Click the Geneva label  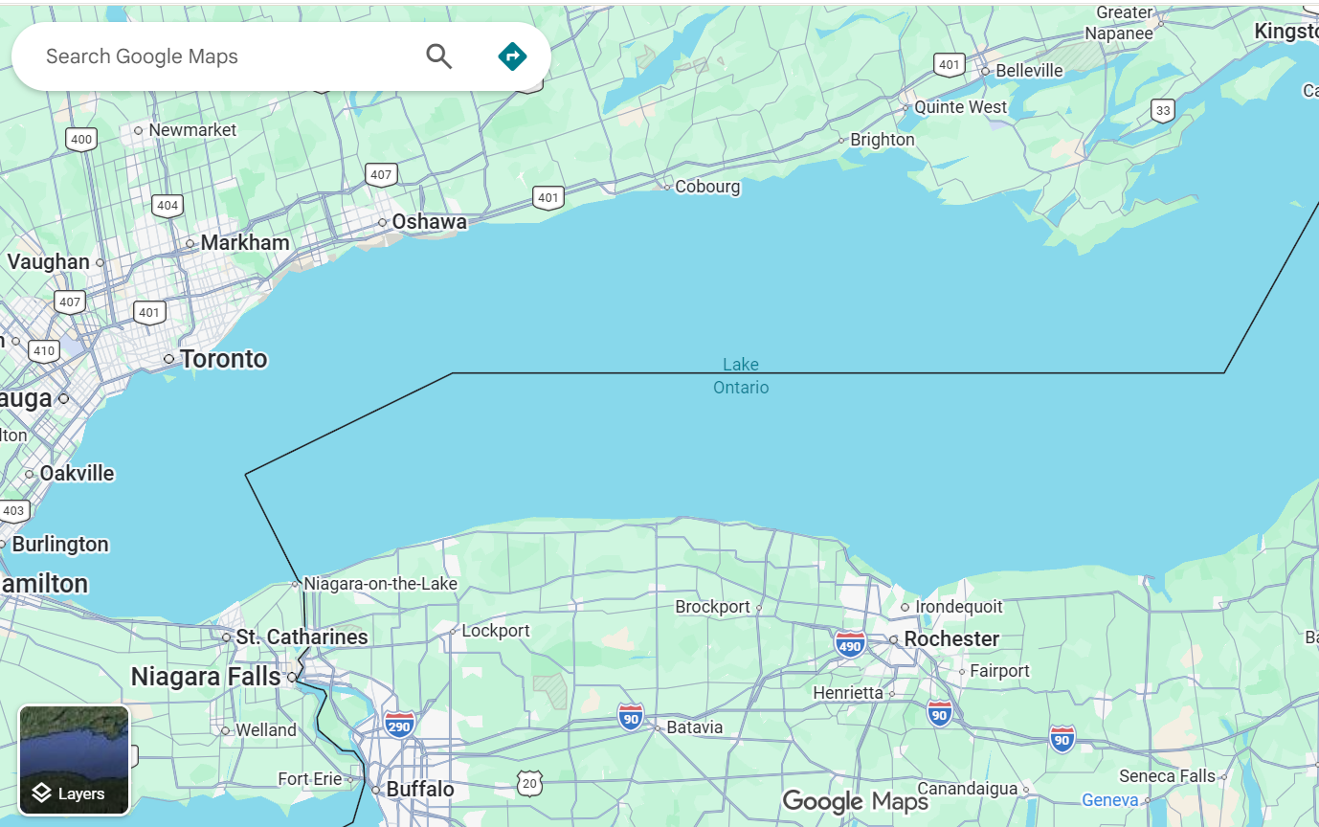pyautogui.click(x=1110, y=800)
